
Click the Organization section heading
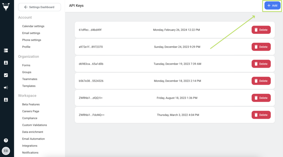tap(28, 57)
